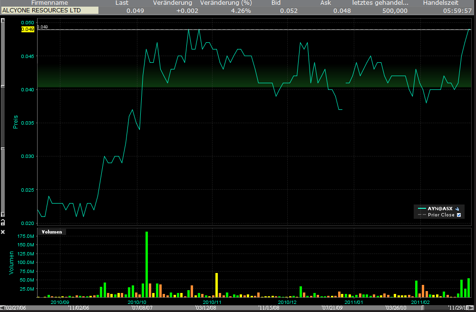
Task: Click the Veränderung (%) column header
Action: point(226,3)
